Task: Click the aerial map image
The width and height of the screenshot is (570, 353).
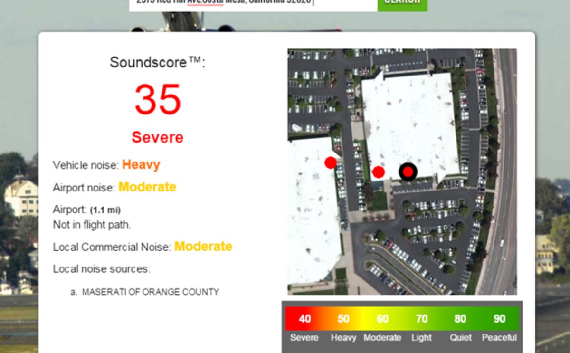Action: tap(402, 172)
